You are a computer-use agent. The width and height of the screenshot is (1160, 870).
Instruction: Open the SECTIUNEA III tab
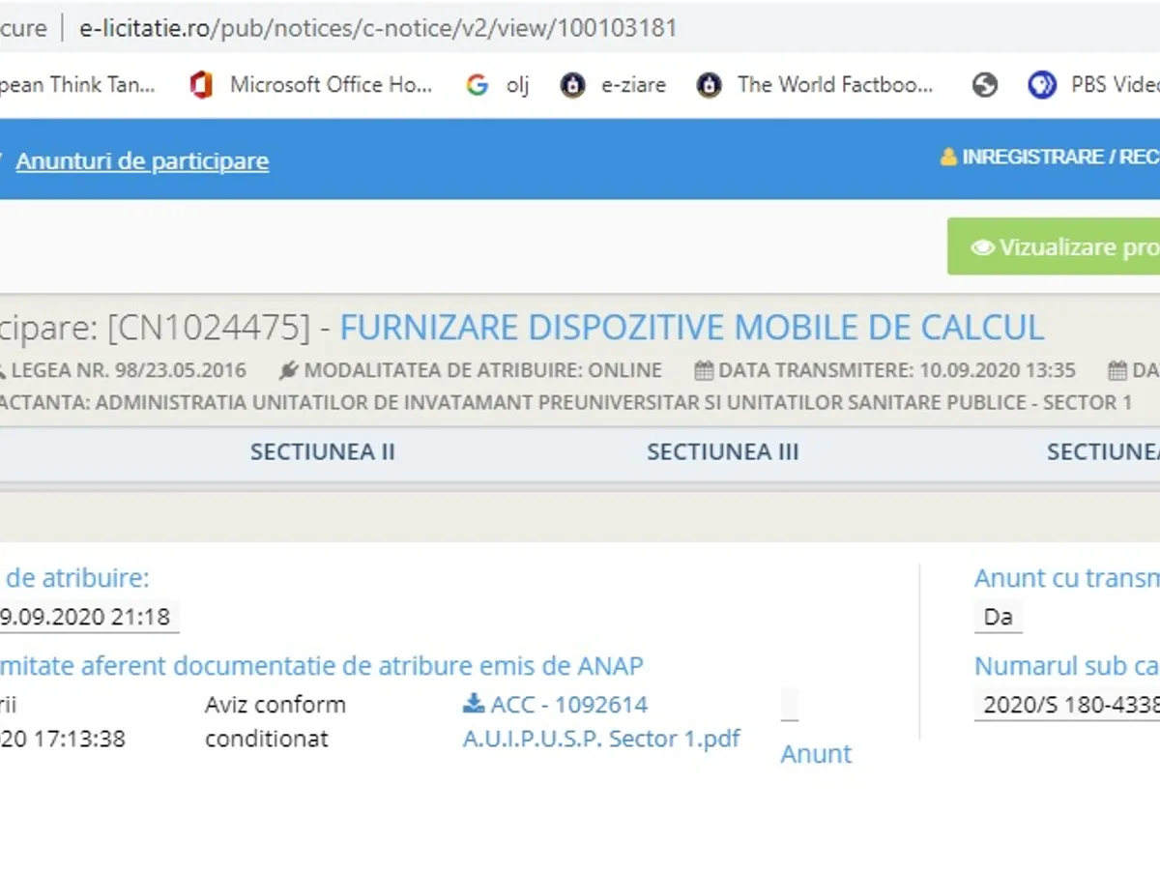click(722, 451)
